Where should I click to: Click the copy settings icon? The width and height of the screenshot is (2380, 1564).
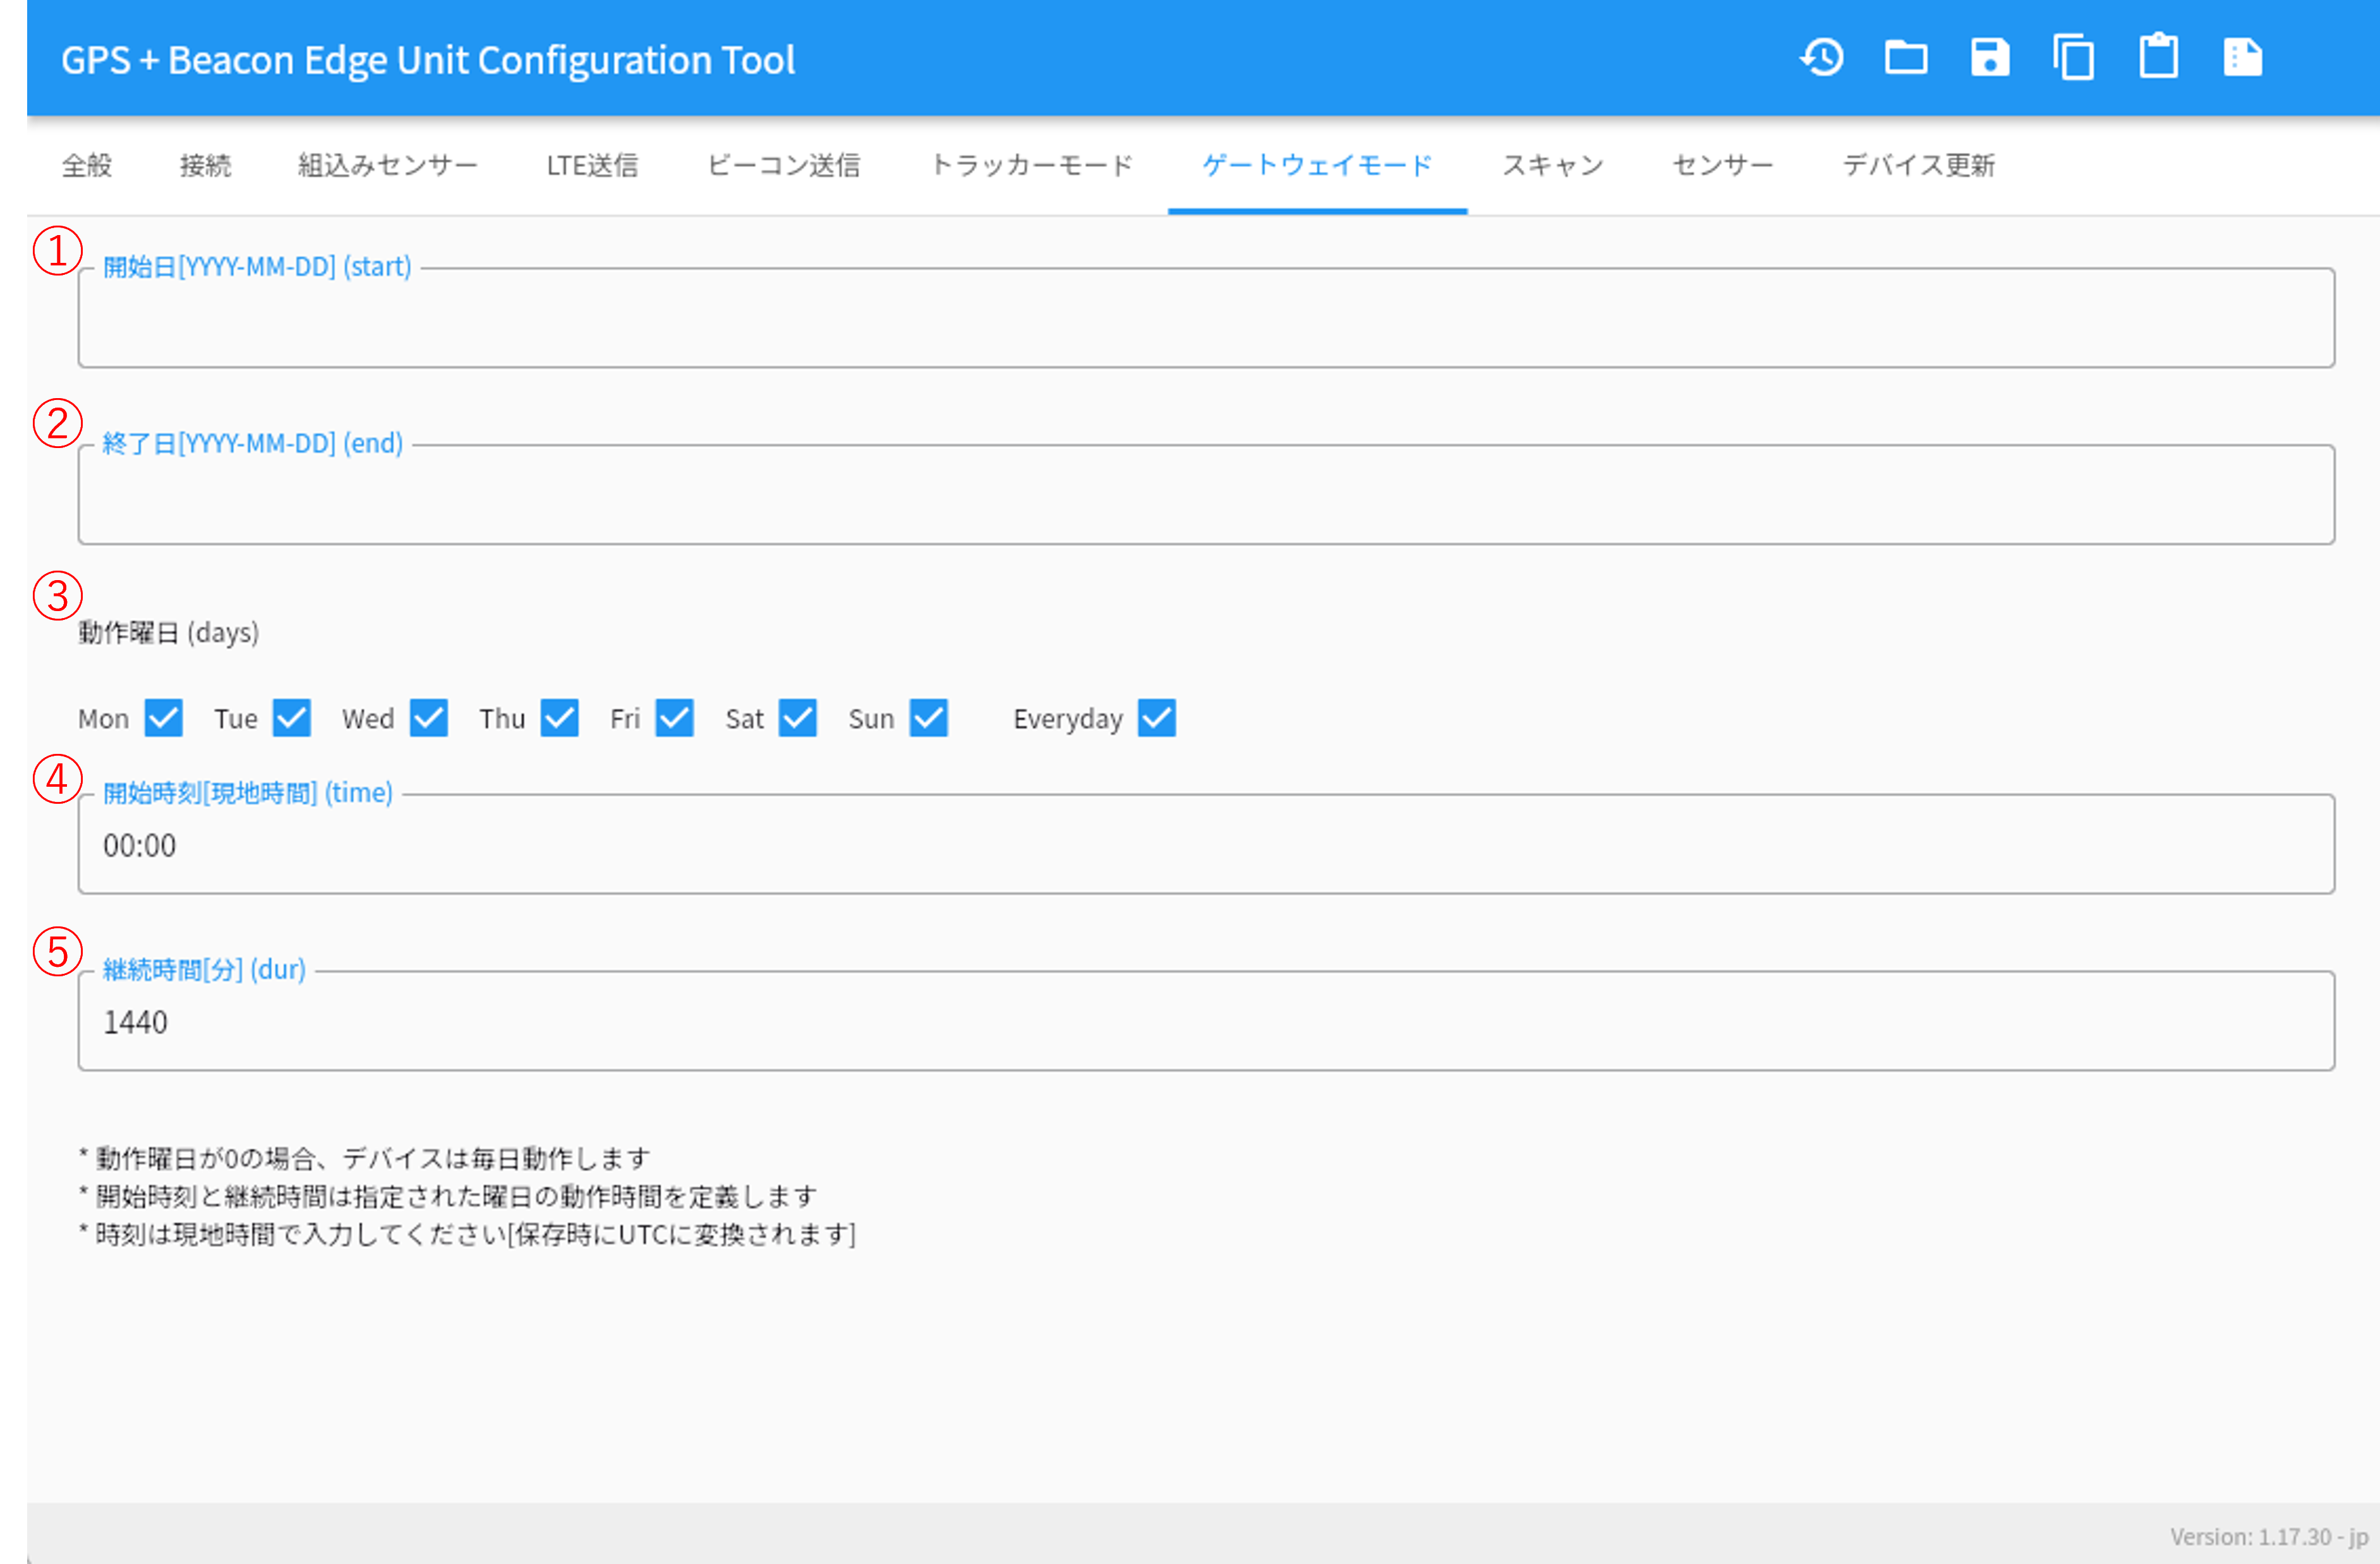tap(2074, 58)
